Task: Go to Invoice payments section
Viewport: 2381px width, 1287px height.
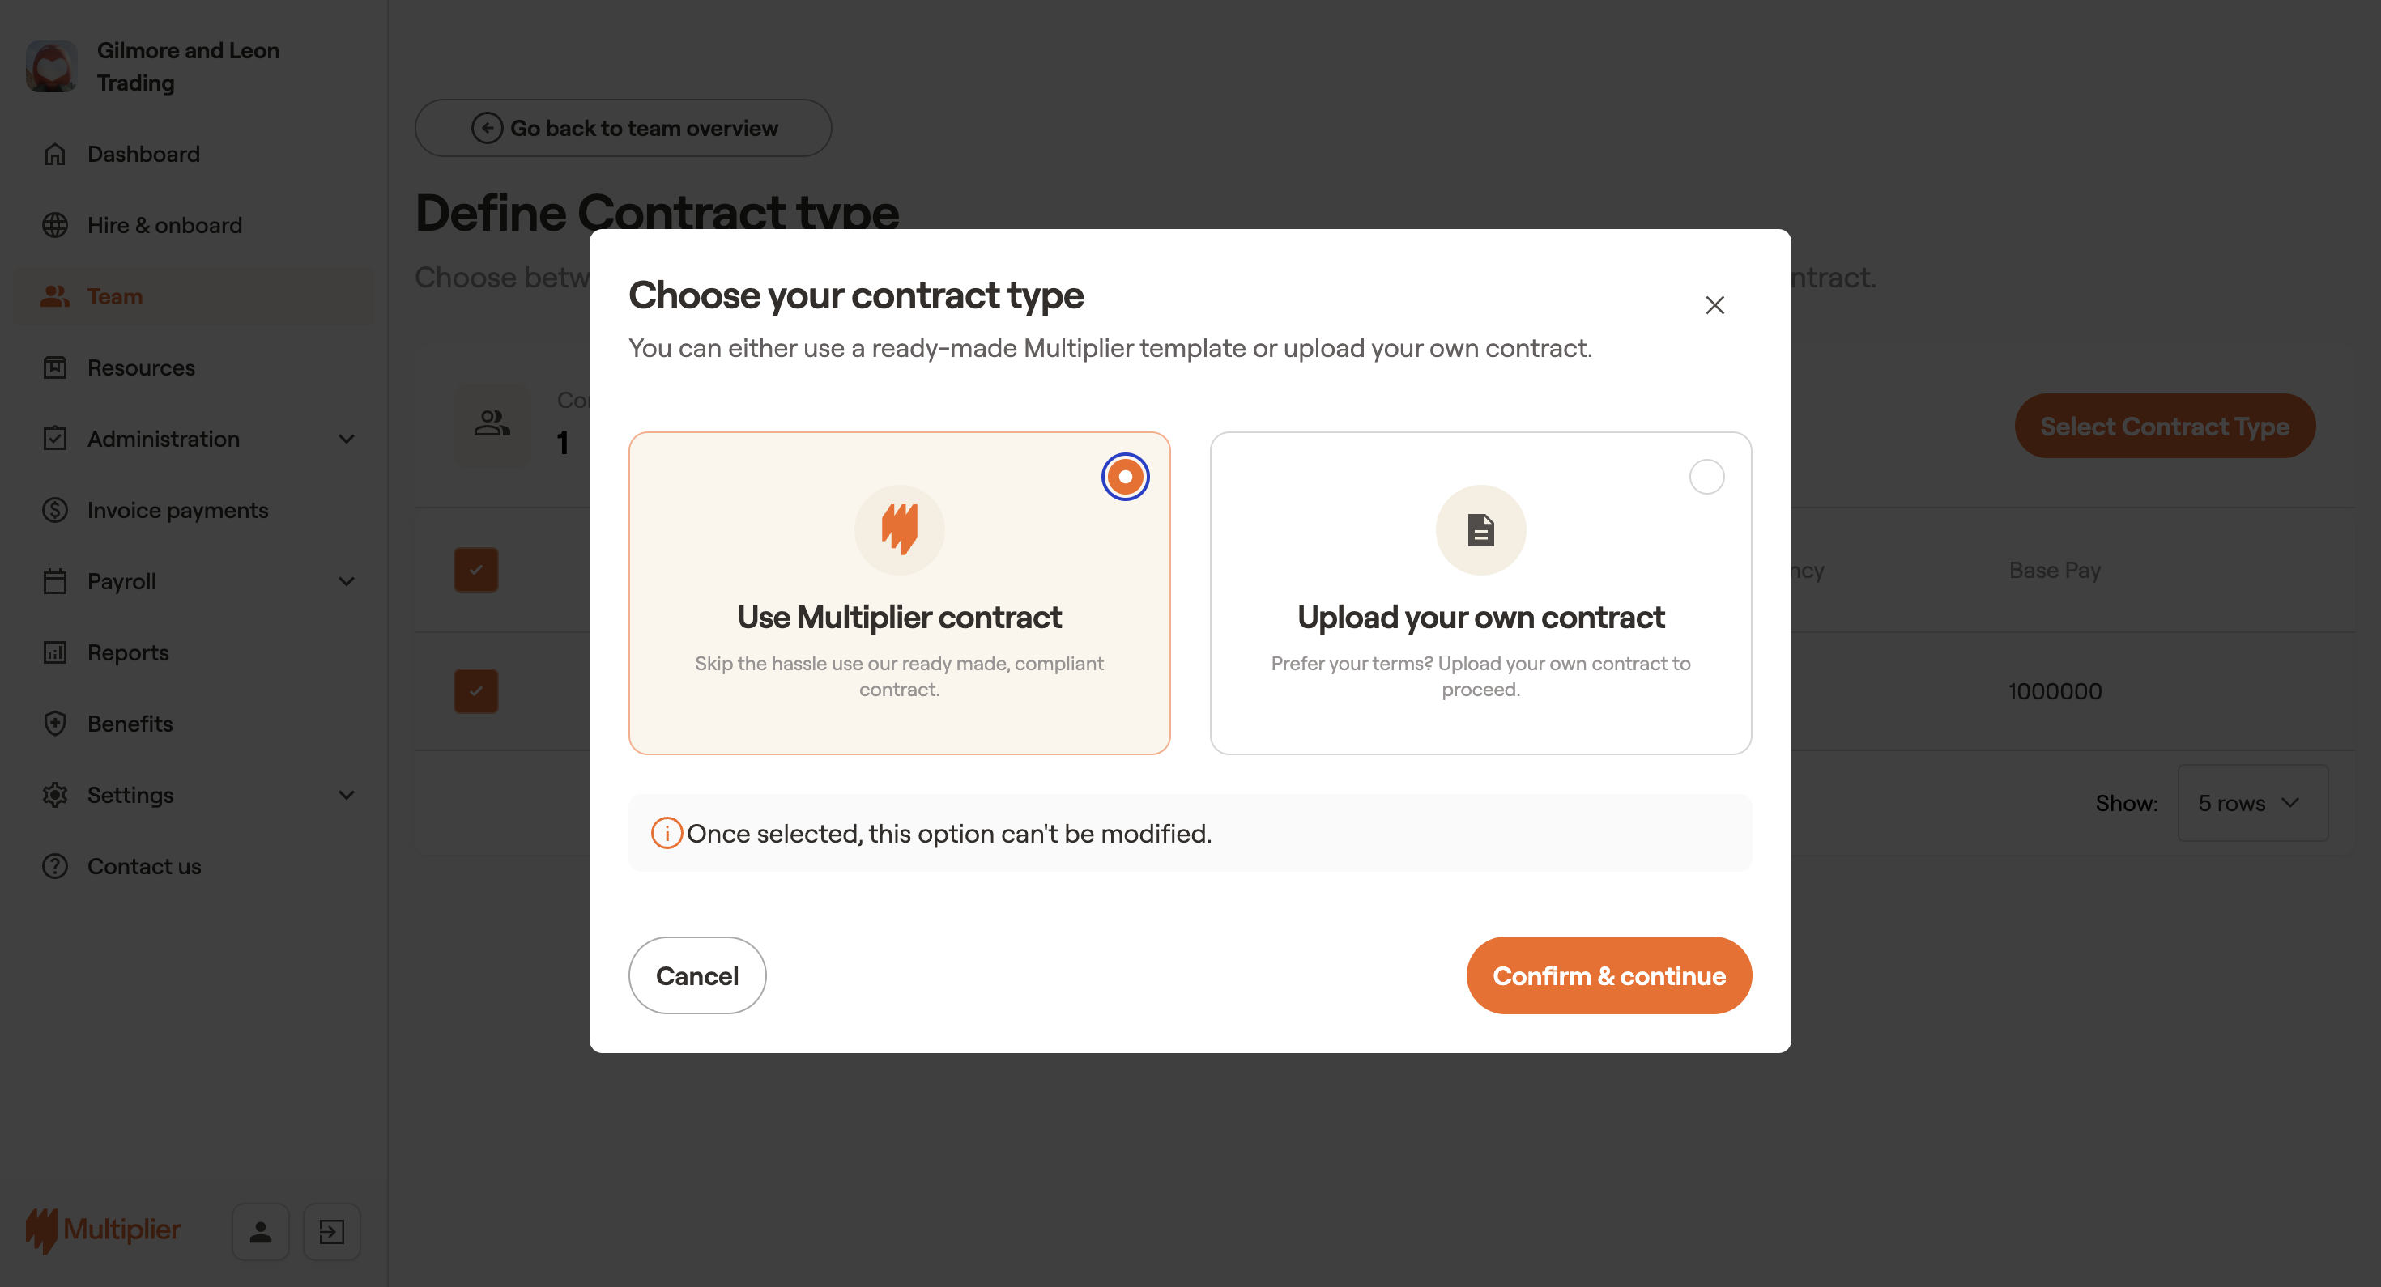Action: pyautogui.click(x=177, y=510)
